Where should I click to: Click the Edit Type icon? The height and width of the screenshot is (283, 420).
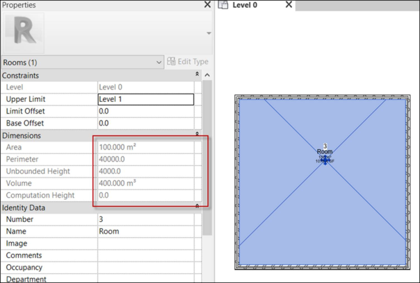pos(171,62)
